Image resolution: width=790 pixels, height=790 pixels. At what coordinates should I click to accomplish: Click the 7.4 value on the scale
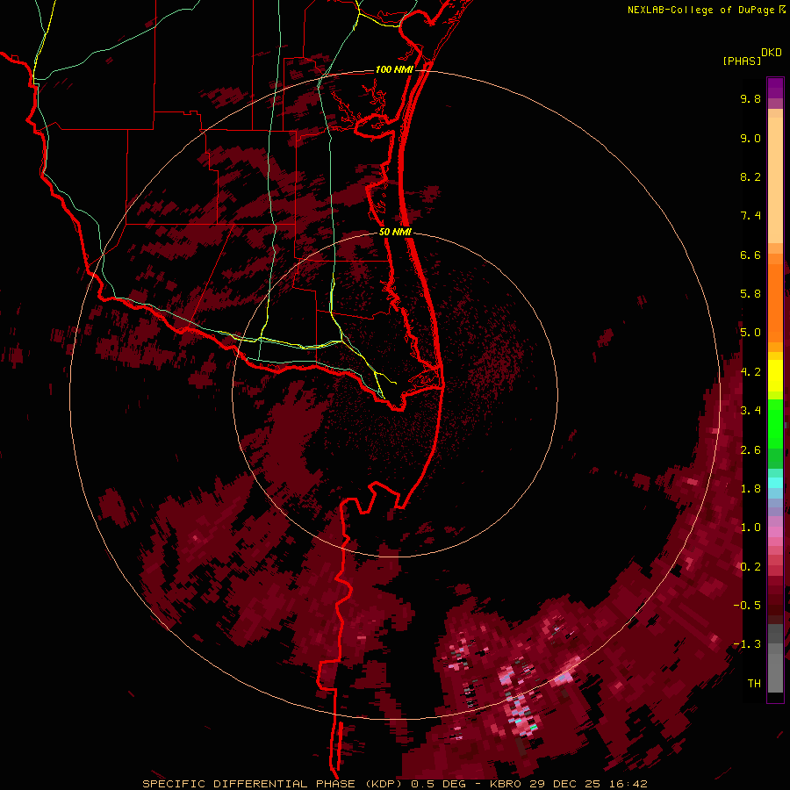750,216
